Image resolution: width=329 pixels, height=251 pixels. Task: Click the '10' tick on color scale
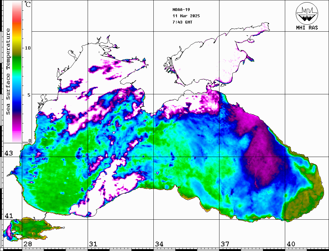pos(28,48)
